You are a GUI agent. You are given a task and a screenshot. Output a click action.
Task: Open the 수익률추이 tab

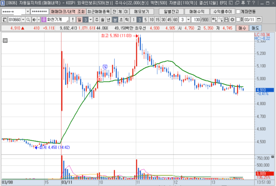pos(222,11)
